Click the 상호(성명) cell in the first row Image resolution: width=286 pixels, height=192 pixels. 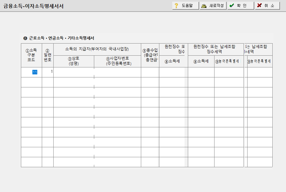coord(74,72)
